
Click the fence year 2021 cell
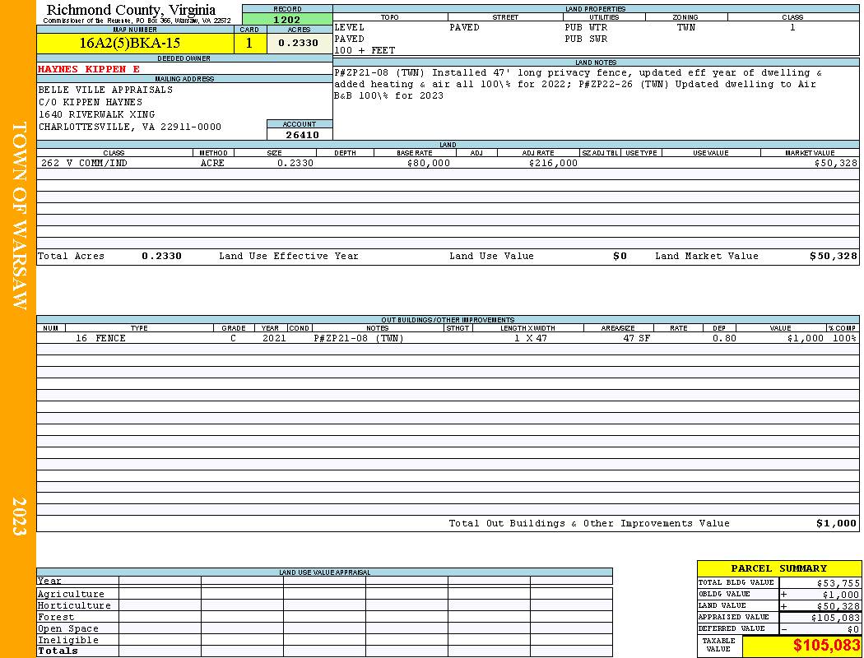[x=274, y=339]
